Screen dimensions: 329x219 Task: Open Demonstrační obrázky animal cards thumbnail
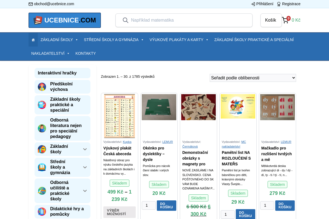[x=198, y=107]
